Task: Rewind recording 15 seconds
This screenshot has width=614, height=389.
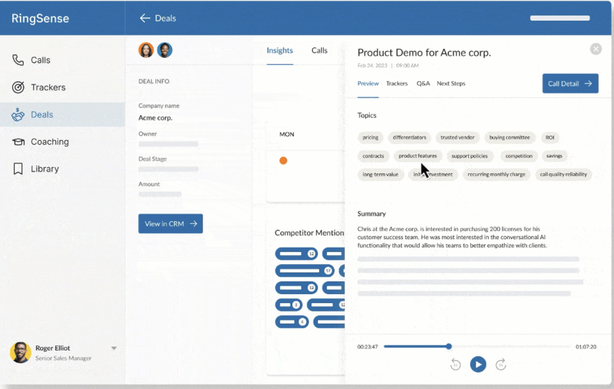Action: coord(455,364)
